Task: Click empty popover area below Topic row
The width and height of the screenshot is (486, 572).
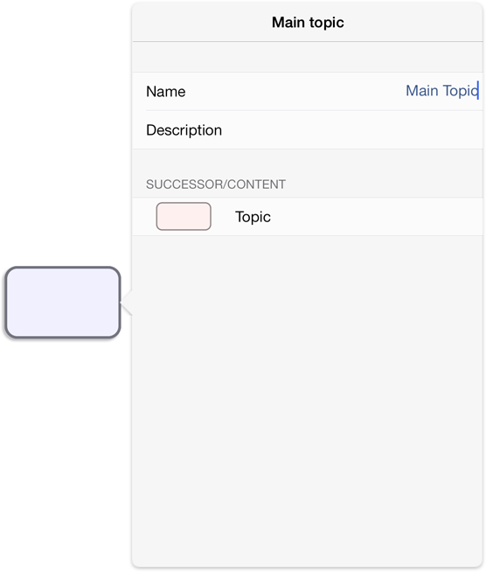Action: click(x=308, y=400)
